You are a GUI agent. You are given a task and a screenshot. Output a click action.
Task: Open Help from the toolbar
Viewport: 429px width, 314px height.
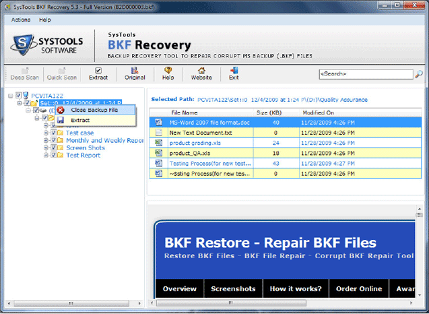click(x=168, y=74)
